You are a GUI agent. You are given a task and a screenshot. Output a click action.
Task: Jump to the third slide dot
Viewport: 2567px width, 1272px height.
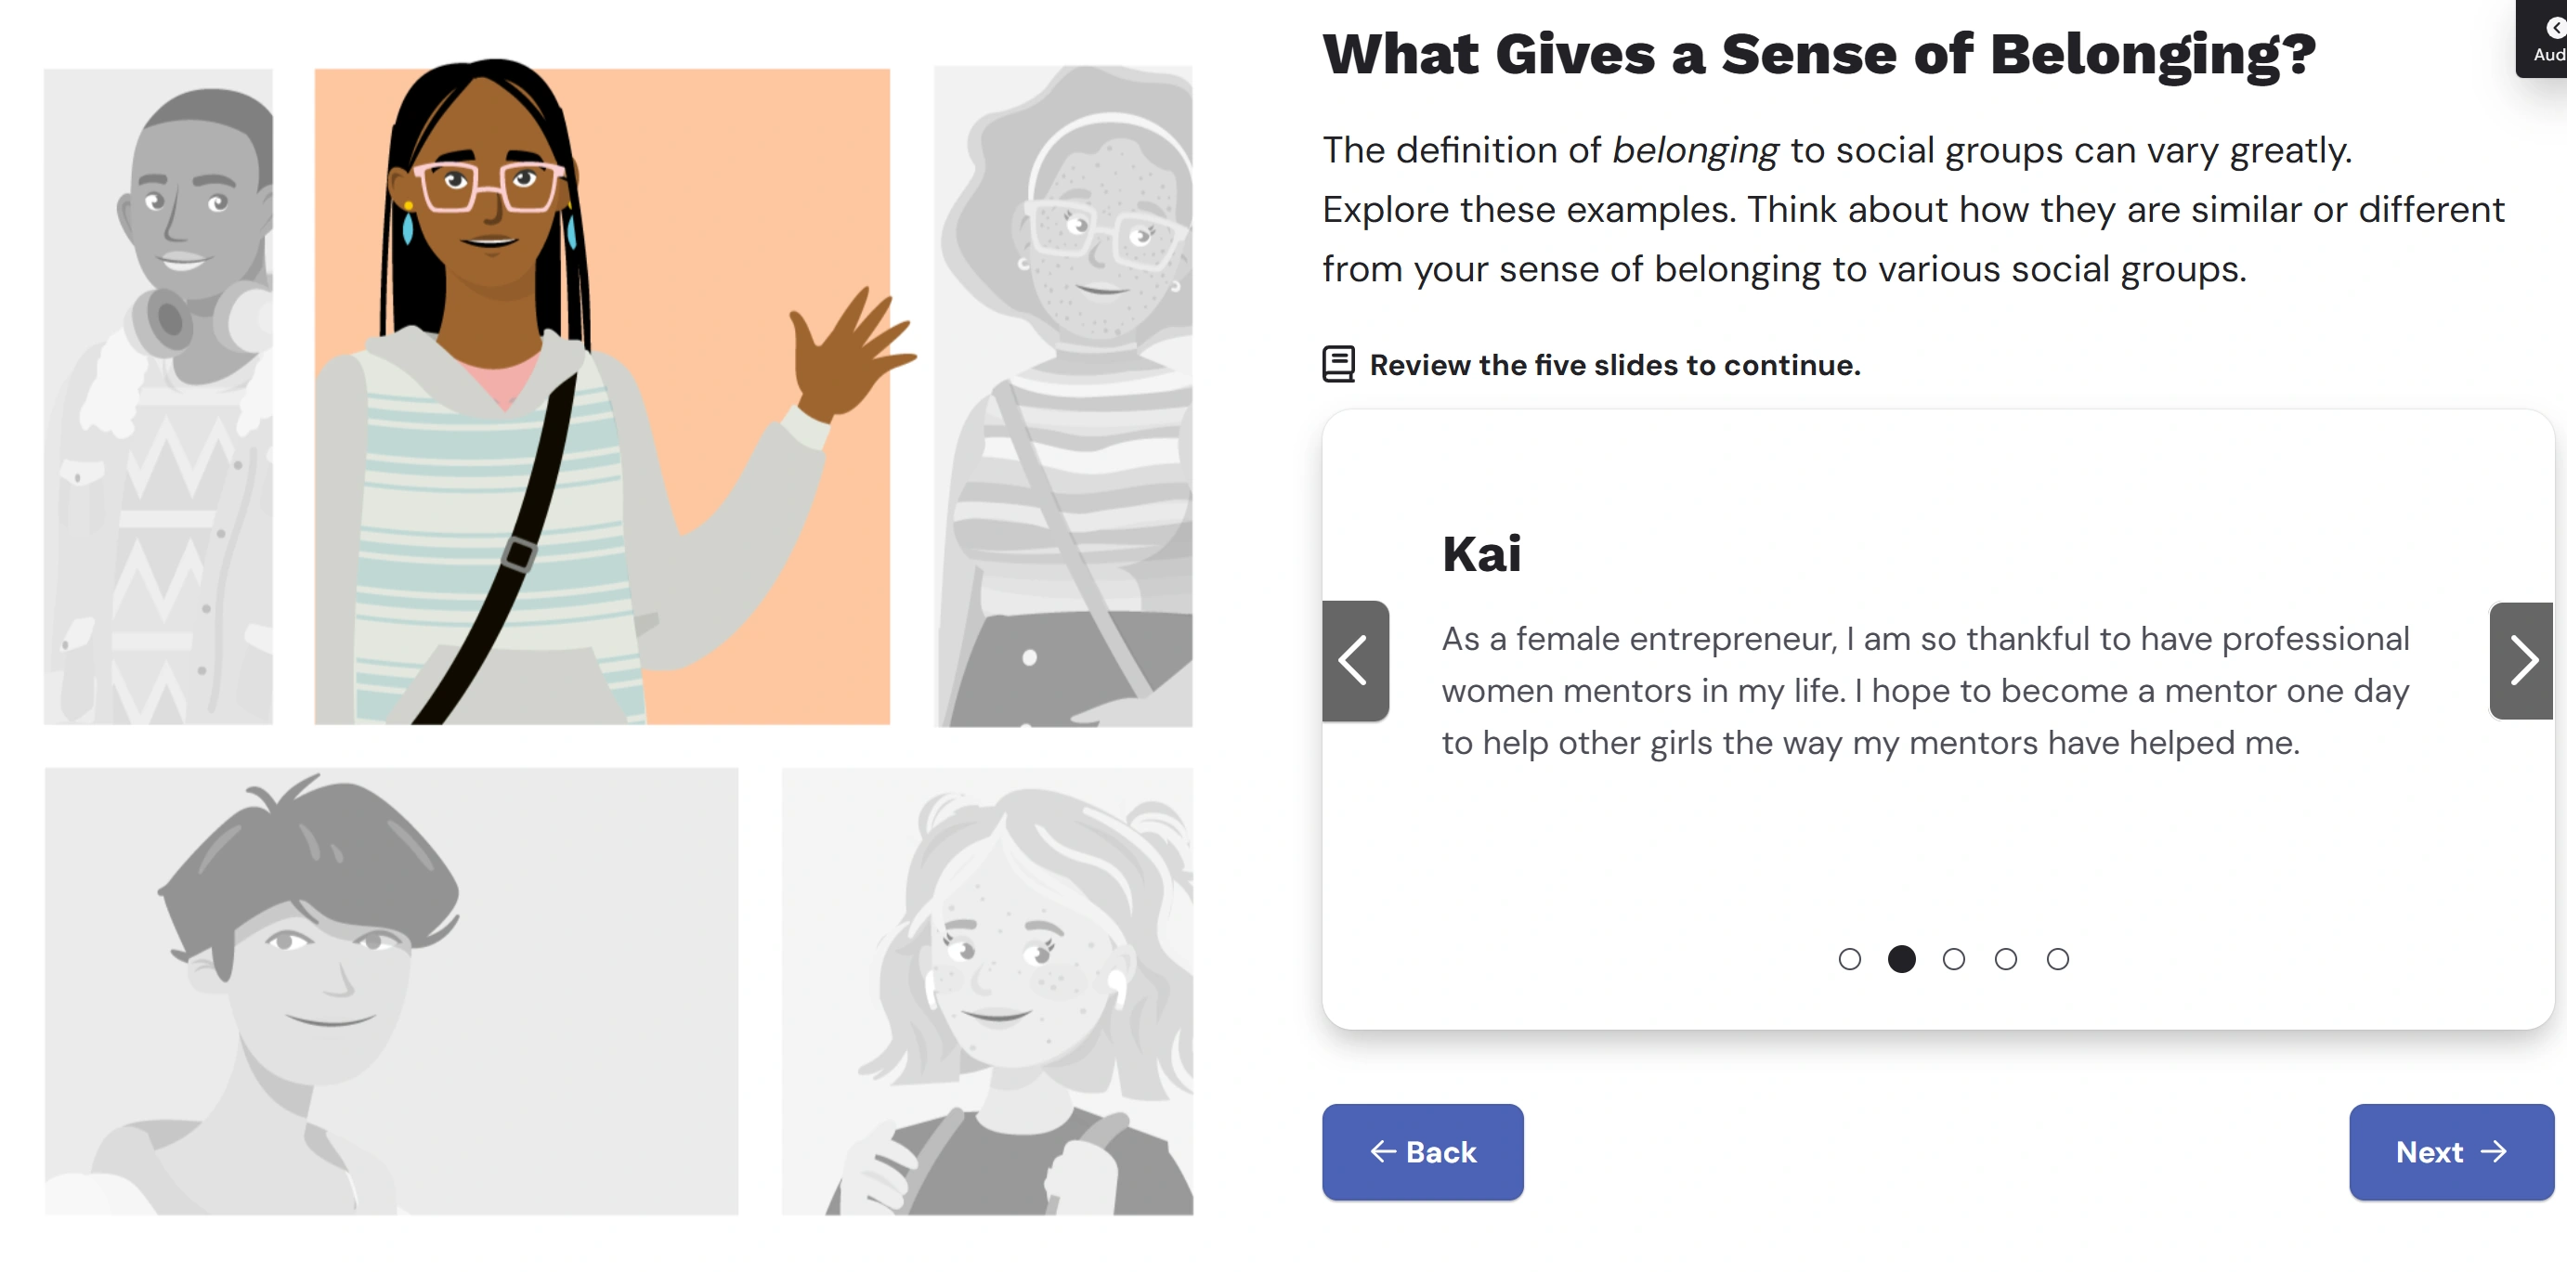tap(1953, 958)
